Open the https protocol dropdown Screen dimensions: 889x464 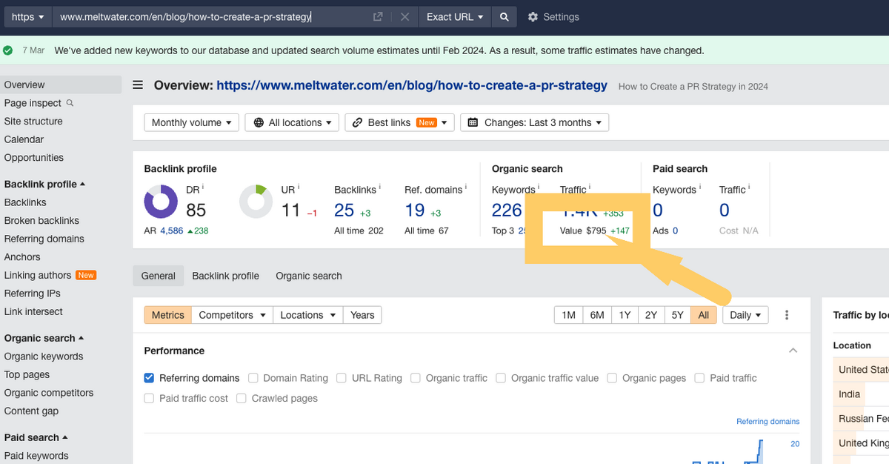[28, 16]
